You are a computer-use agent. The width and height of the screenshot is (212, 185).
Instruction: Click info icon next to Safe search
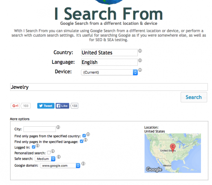pos(59,157)
